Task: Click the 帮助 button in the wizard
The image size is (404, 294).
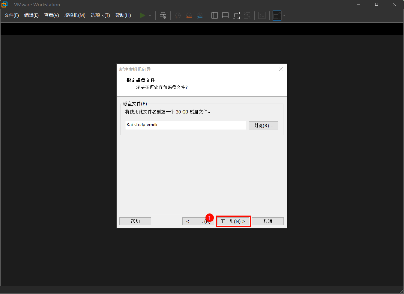Action: (135, 221)
